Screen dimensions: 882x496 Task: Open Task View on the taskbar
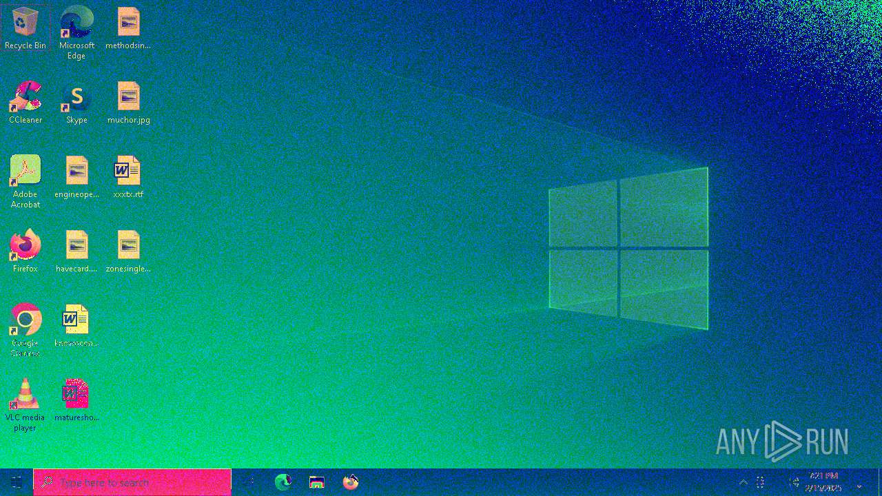click(x=249, y=482)
